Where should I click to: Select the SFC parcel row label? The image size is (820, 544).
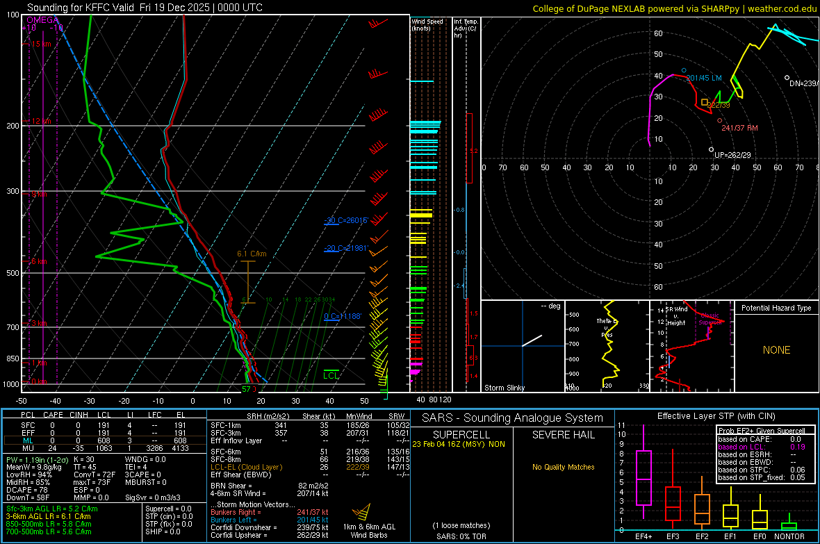click(28, 425)
